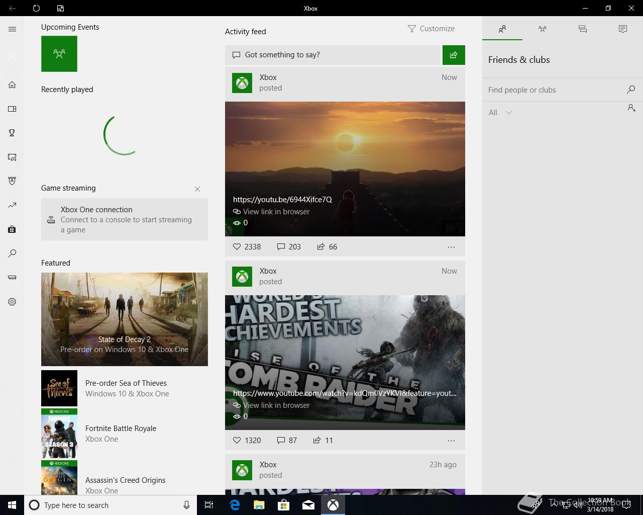Image resolution: width=643 pixels, height=515 pixels.
Task: Click Cortana microphone icon
Action: coord(186,505)
